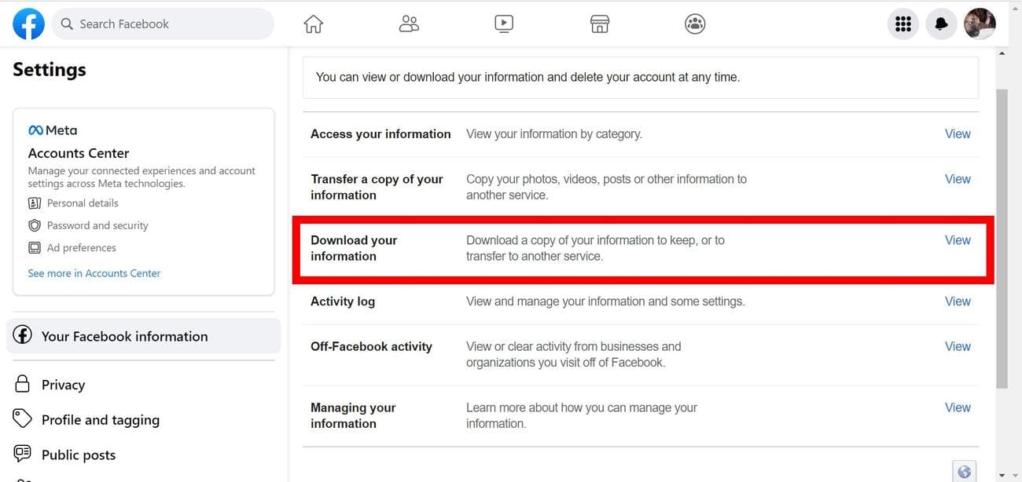Click the globe icon at bottom right
1022x482 pixels.
point(965,471)
